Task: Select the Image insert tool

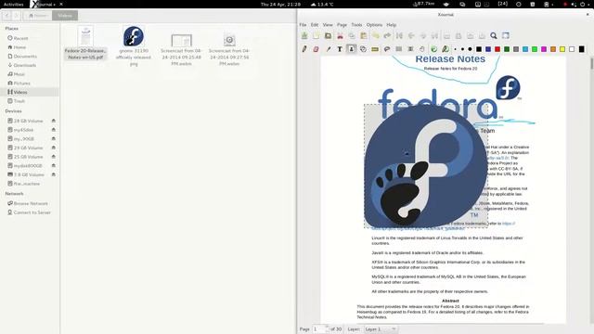Action: point(352,49)
